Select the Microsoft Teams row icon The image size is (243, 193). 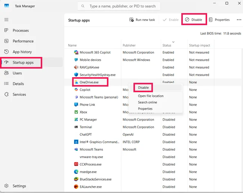pos(76,149)
